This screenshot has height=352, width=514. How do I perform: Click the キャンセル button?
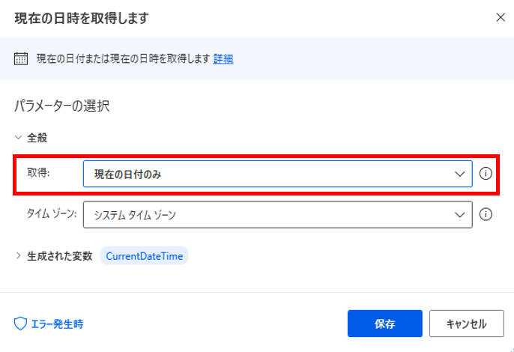(467, 324)
